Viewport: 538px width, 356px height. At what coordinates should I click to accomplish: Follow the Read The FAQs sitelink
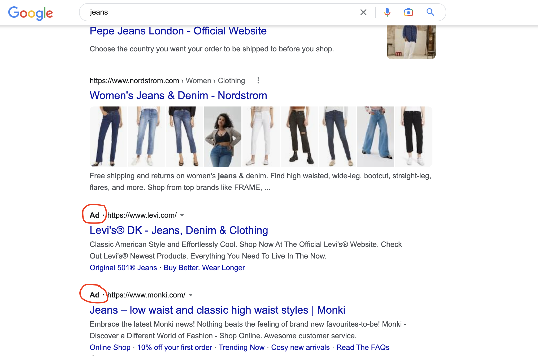coord(363,347)
